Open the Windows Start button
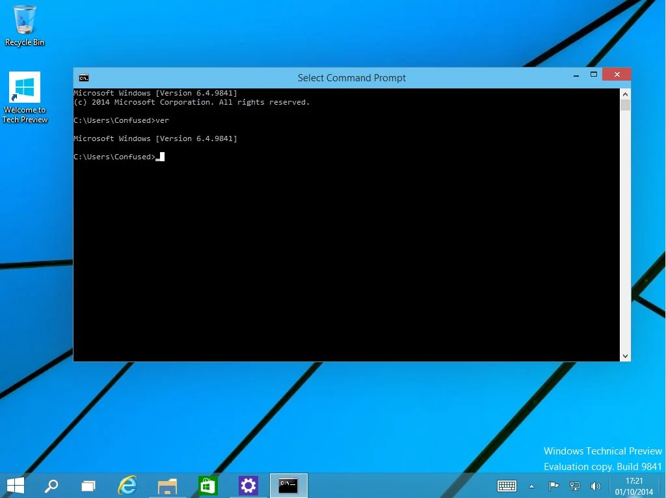This screenshot has height=498, width=666. click(x=16, y=485)
